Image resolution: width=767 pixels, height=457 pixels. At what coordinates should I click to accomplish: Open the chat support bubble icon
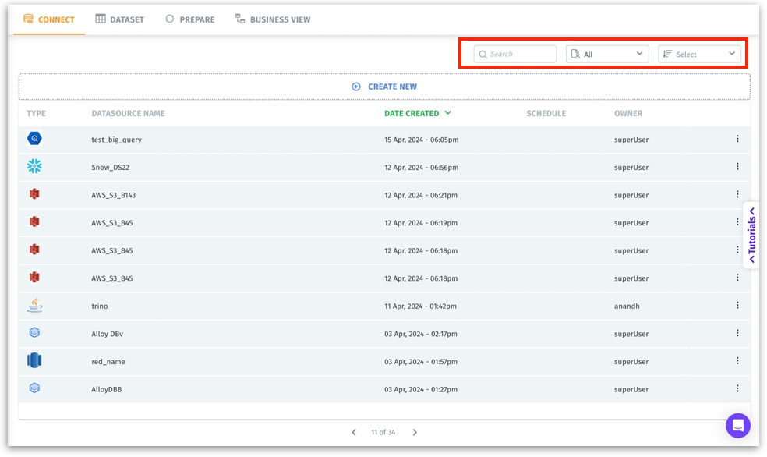coord(737,426)
